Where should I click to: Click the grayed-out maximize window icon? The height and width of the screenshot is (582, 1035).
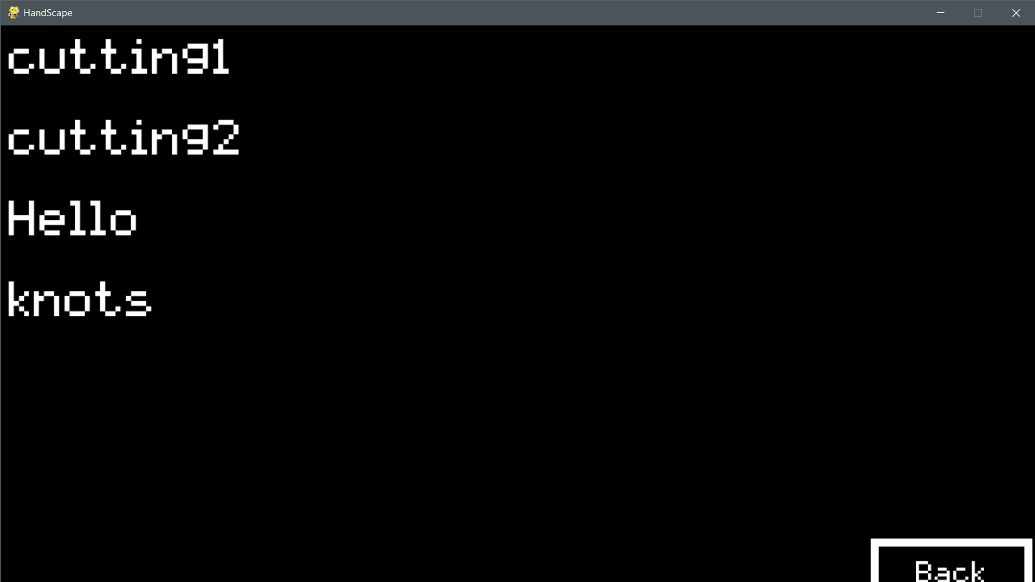click(x=978, y=13)
